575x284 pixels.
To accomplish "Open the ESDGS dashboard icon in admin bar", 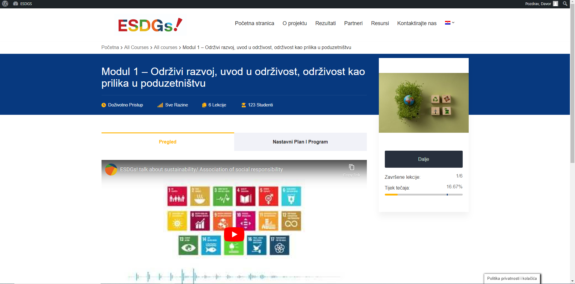I will tap(16, 4).
